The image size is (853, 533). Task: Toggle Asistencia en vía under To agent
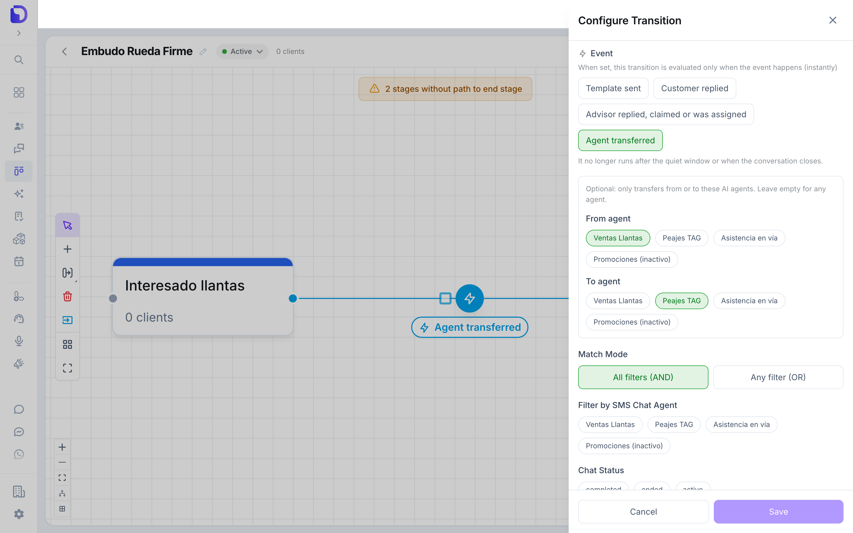point(749,301)
